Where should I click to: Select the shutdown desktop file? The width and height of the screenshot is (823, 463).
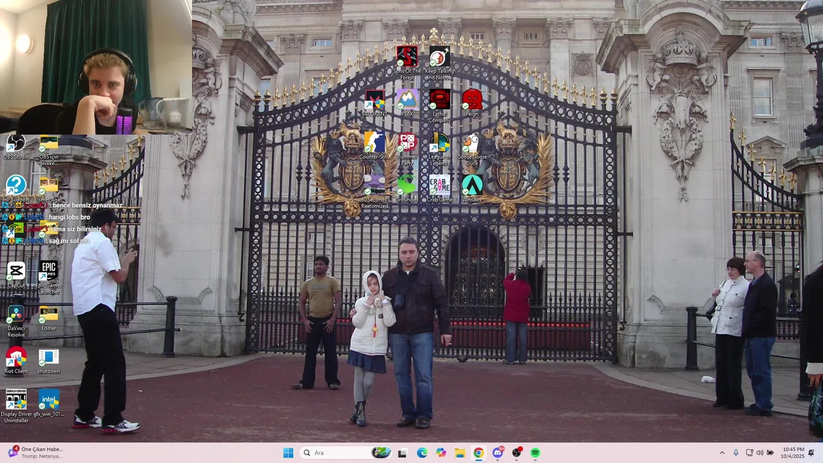(x=48, y=360)
